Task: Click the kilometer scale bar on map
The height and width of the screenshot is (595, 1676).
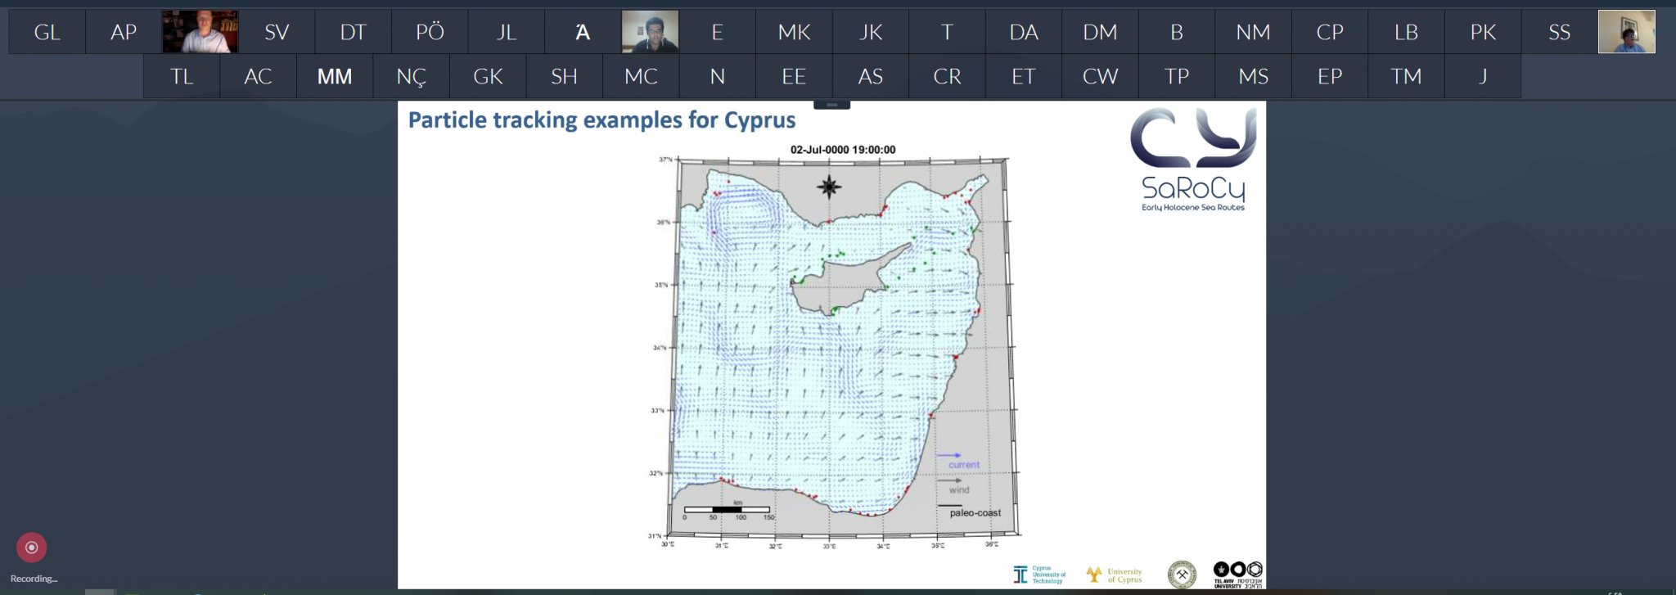Action: click(727, 510)
